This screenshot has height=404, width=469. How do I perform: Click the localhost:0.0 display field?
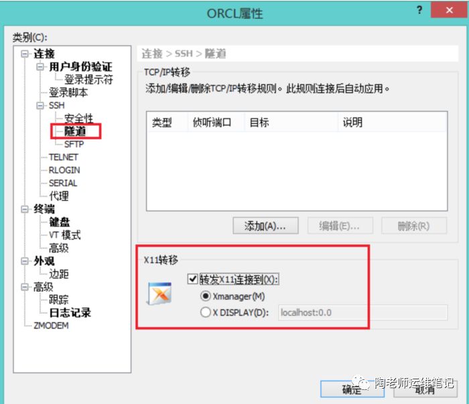point(363,312)
